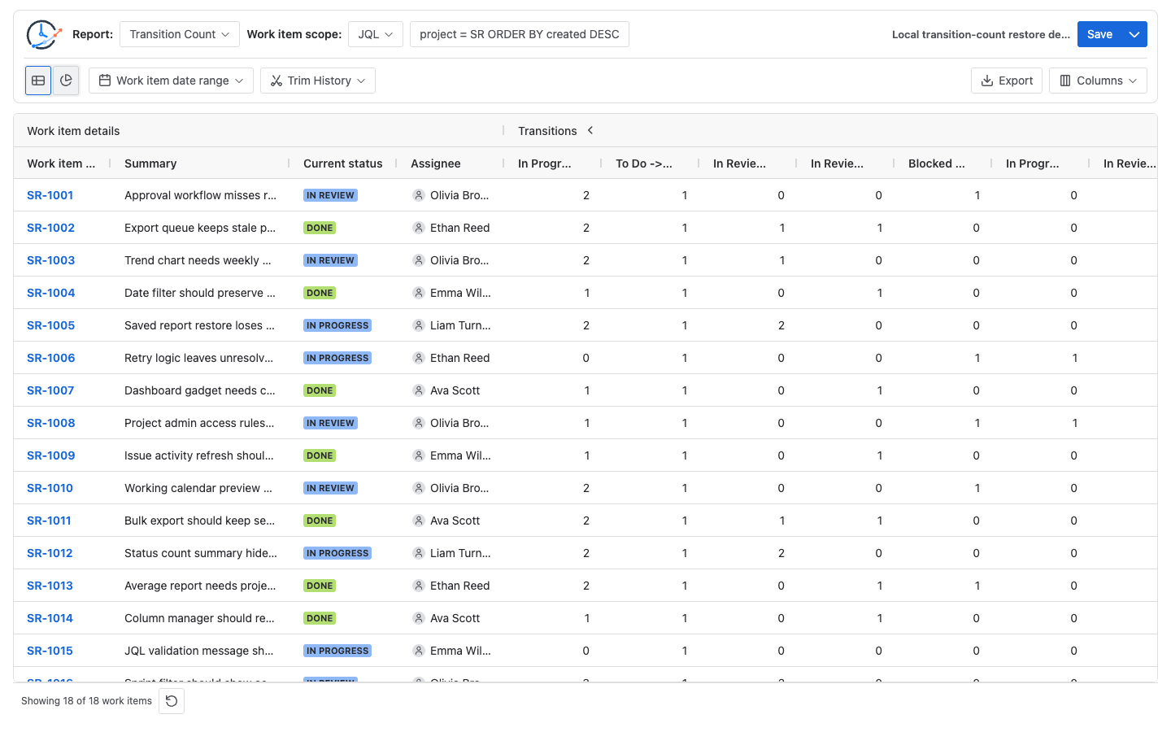Screen dimensions: 1171x732
Task: Open Save options dropdown arrow
Action: pyautogui.click(x=1134, y=34)
